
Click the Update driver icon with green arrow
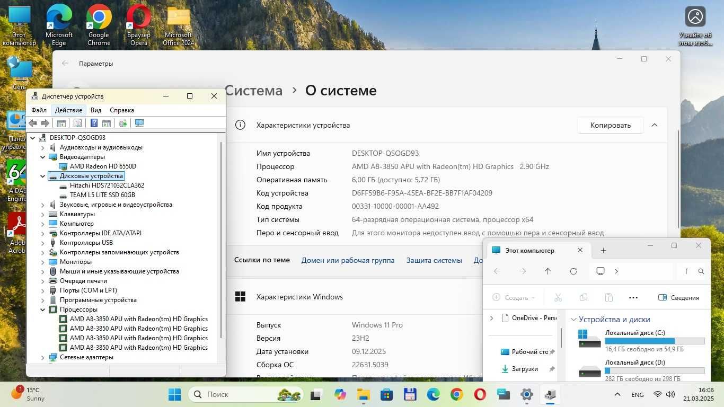(122, 123)
